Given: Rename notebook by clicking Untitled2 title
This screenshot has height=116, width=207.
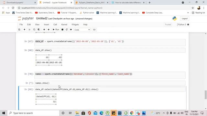Looking at the screenshot, I should coord(42,18).
